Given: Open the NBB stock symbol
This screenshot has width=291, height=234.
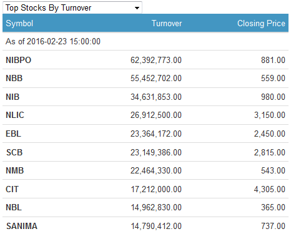Looking at the screenshot, I should [14, 78].
